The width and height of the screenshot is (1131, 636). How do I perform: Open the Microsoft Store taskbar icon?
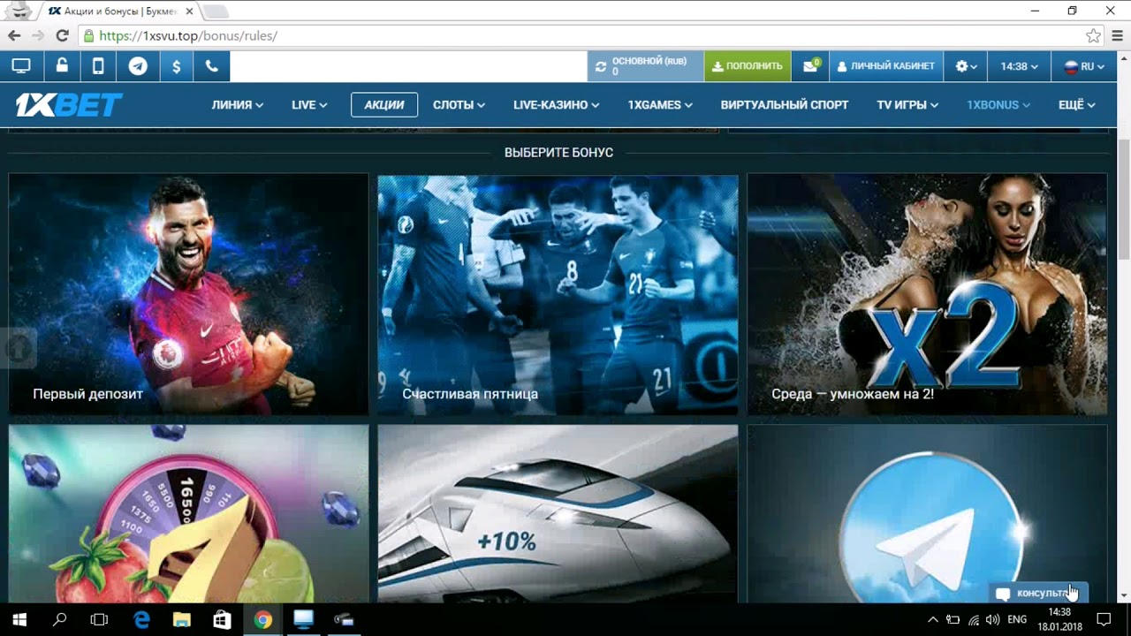(x=222, y=620)
